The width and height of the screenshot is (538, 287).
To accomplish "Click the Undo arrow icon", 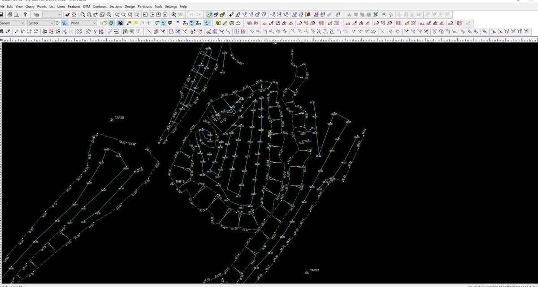I will tap(191, 14).
